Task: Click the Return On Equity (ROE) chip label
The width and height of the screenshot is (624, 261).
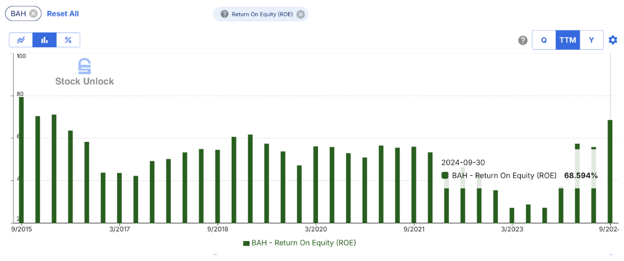Action: (x=262, y=14)
